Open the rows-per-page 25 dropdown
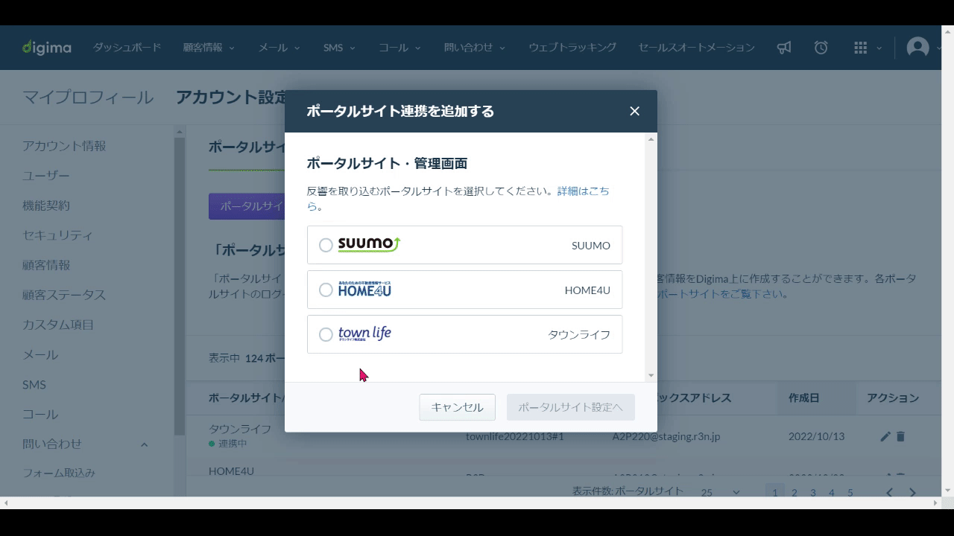Image resolution: width=954 pixels, height=536 pixels. (720, 492)
